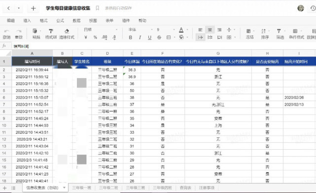The height and width of the screenshot is (193, 316).
Task: Toggle Bold formatting
Action: pos(130,37)
